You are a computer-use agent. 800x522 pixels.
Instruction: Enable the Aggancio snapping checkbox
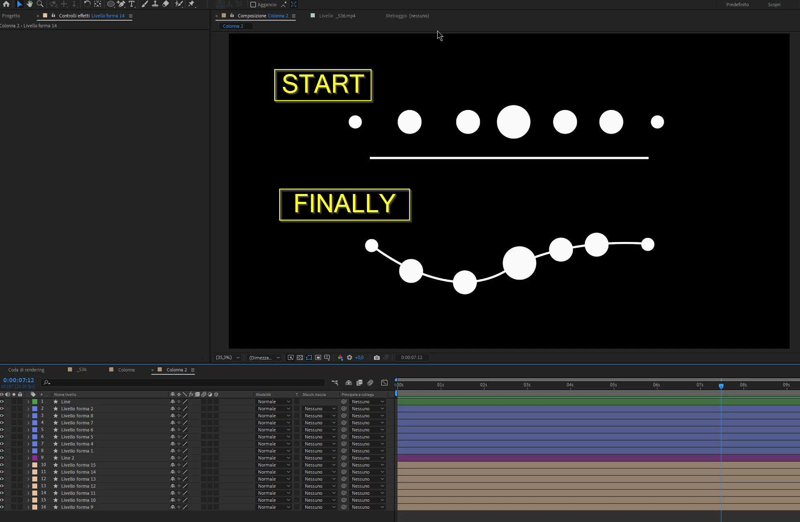click(253, 5)
